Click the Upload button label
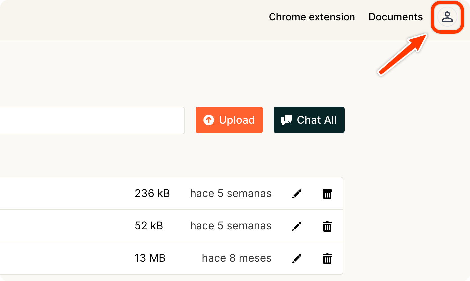Viewport: 470px width, 281px height. click(237, 120)
